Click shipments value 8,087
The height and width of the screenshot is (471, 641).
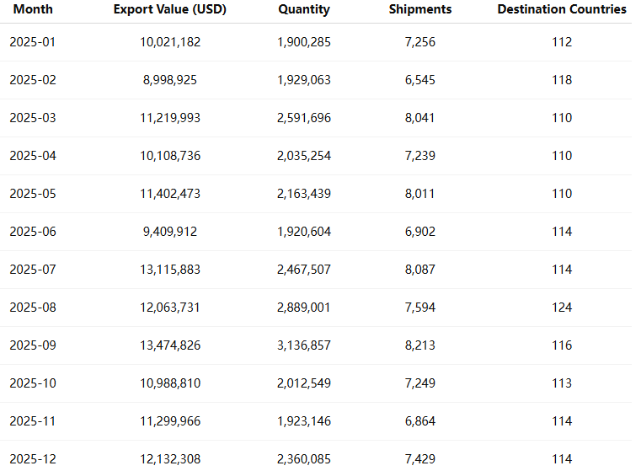[x=420, y=270]
